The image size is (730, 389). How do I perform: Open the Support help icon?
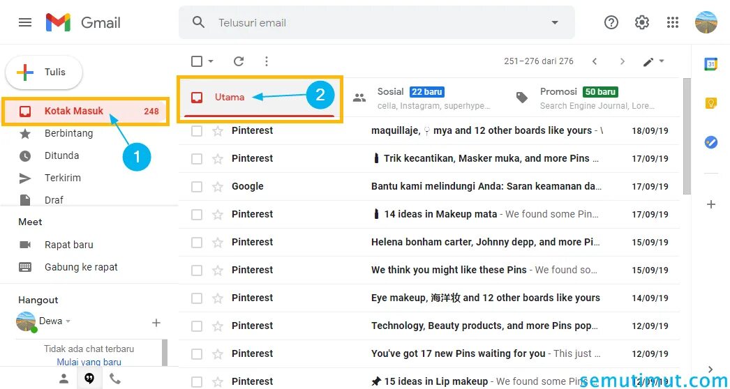pos(611,22)
